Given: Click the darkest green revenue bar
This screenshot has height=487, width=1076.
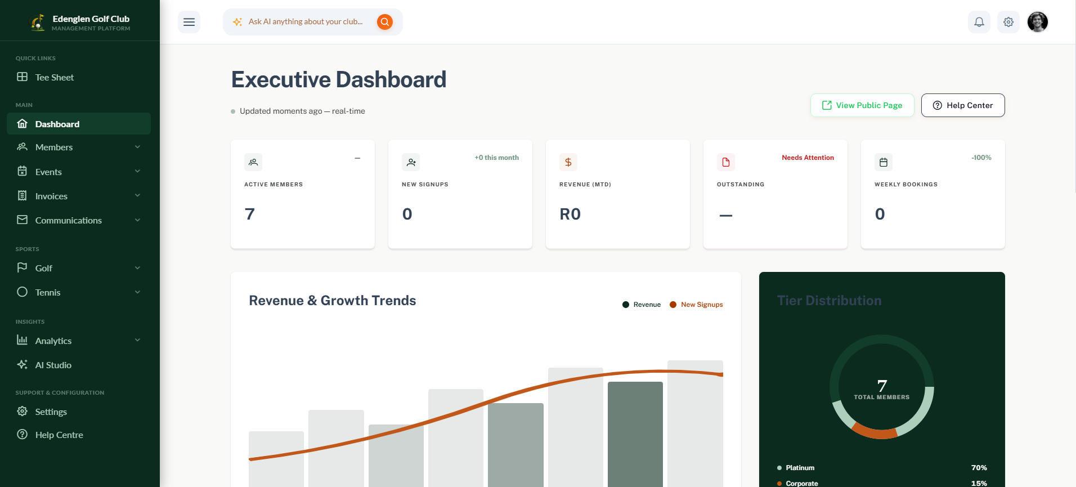Looking at the screenshot, I should (635, 434).
